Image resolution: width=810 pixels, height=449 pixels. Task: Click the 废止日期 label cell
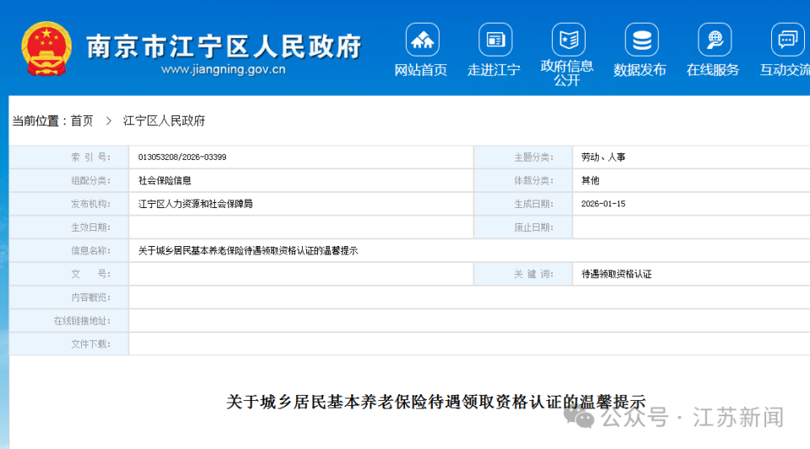tap(523, 227)
